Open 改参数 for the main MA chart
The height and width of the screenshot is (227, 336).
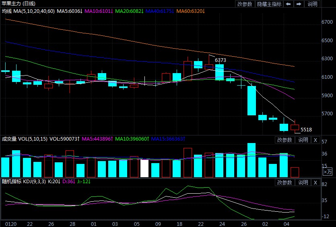(x=245, y=4)
